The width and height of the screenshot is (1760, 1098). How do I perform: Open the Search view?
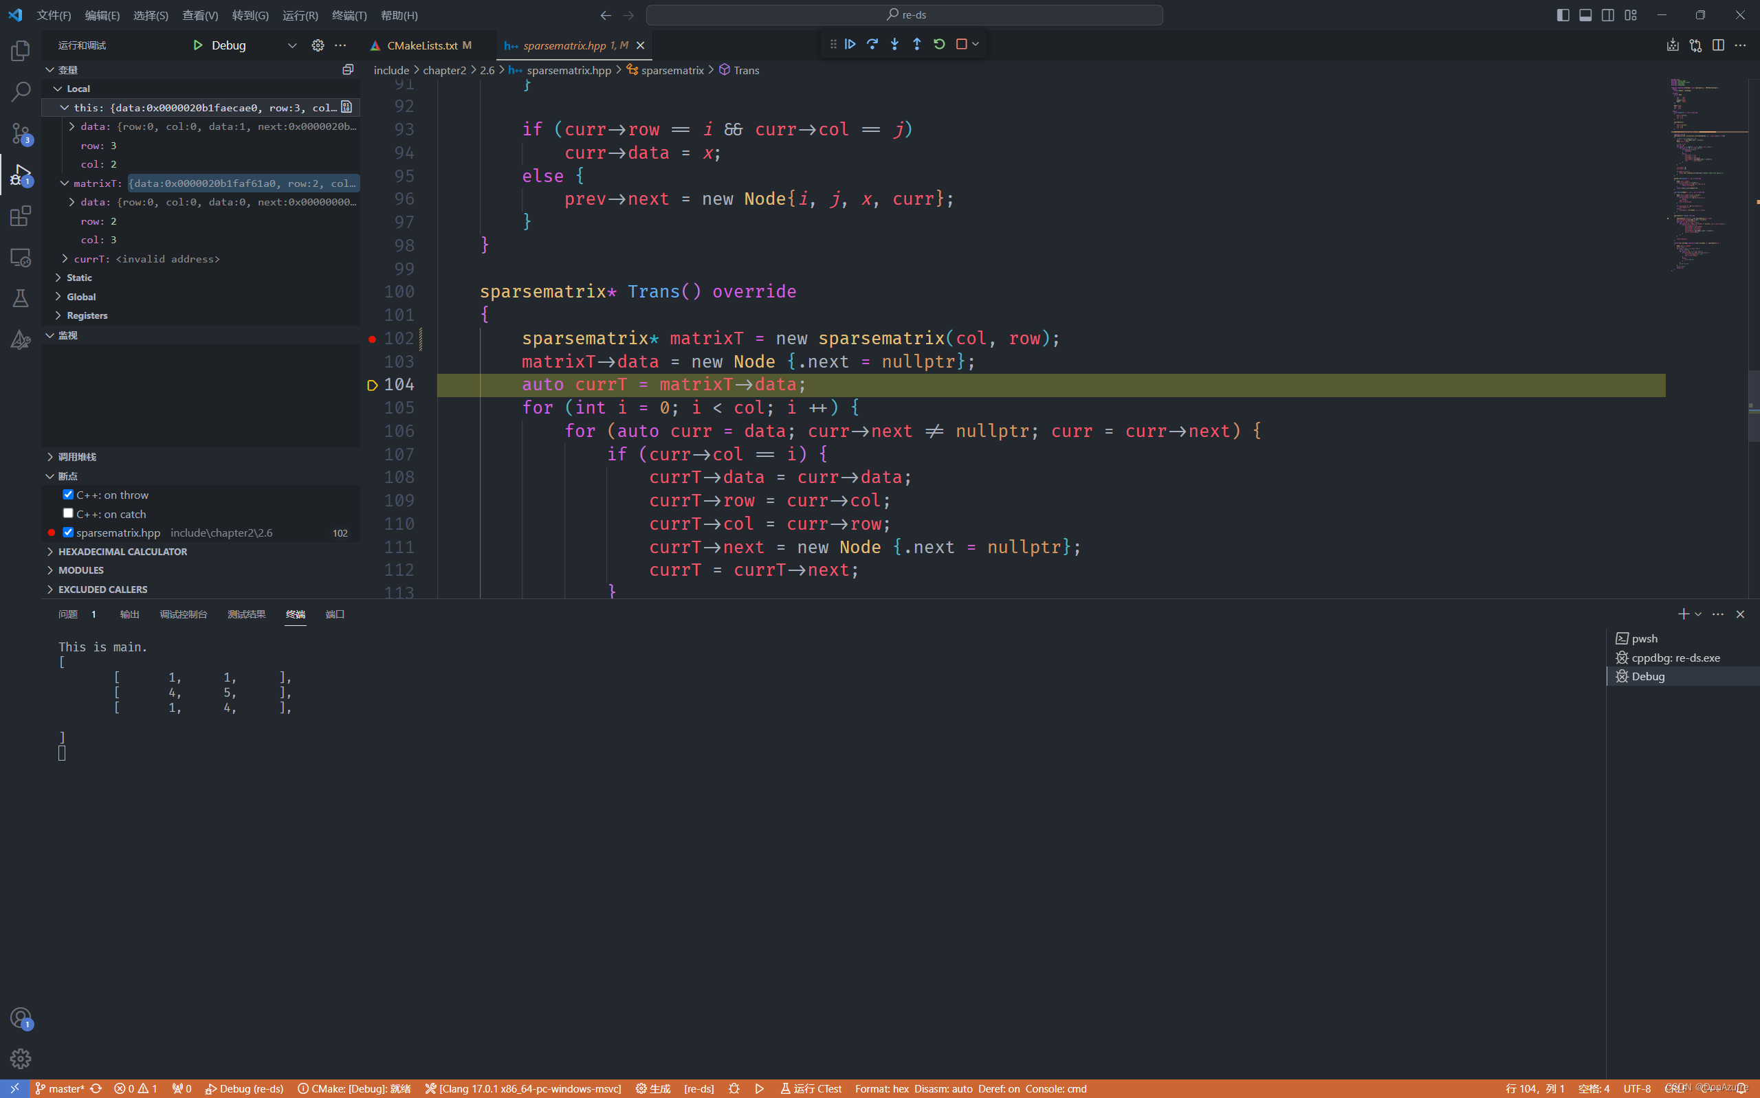(x=21, y=91)
